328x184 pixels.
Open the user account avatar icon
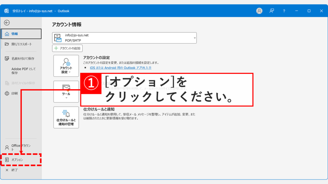[259, 11]
